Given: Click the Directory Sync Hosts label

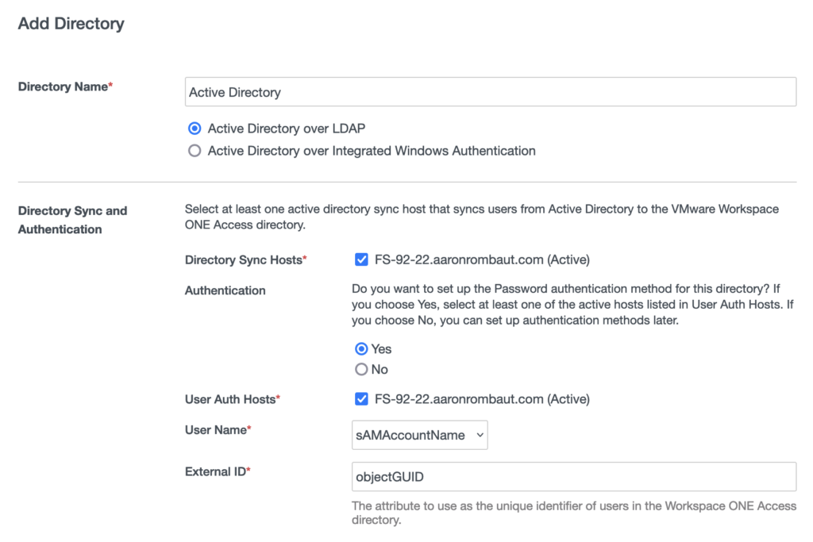Looking at the screenshot, I should click(245, 259).
